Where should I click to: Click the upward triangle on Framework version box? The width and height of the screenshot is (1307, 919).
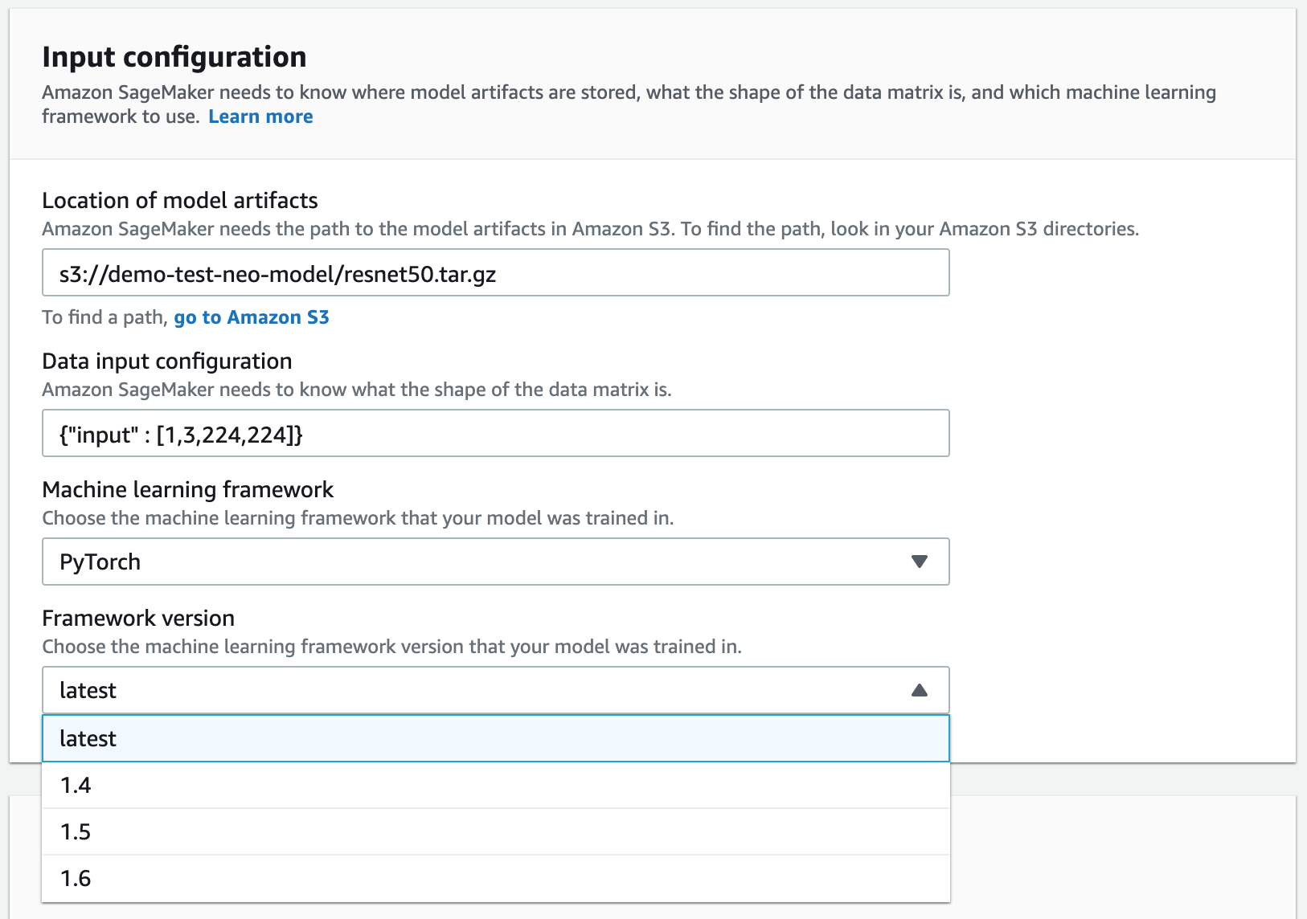pos(921,689)
